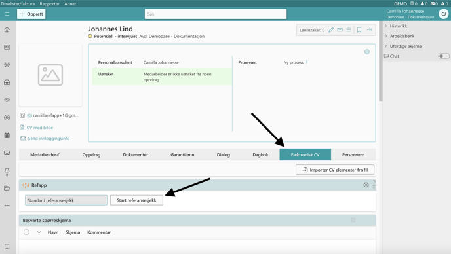451x254 pixels.
Task: Click the envelope icon in header toolbar
Action: [x=340, y=30]
